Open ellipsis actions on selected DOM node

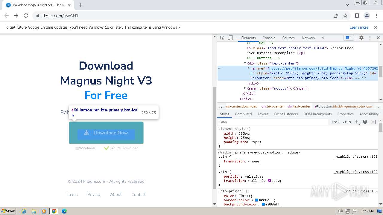(220, 68)
